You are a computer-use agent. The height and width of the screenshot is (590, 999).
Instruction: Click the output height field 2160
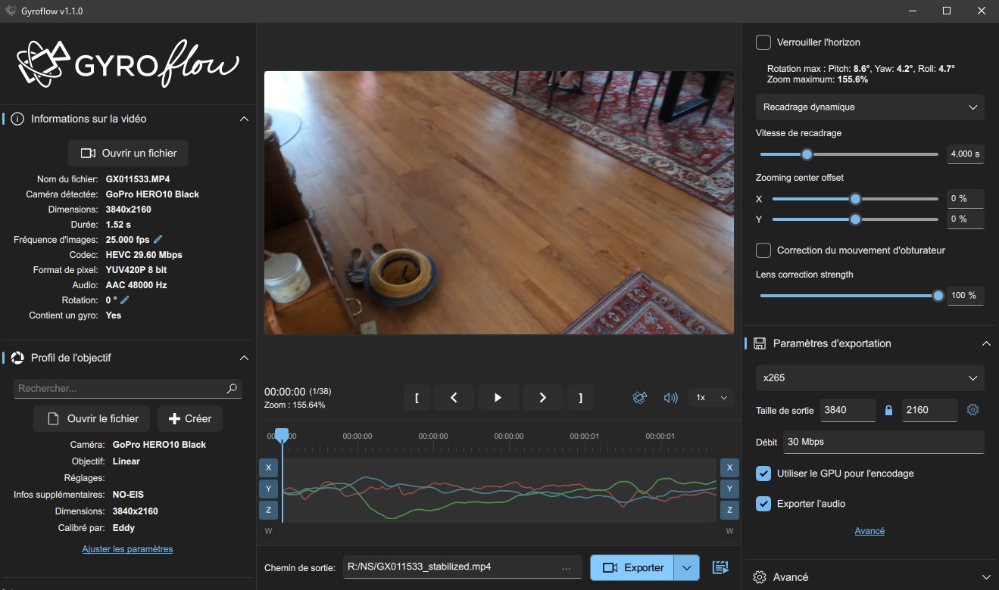[929, 410]
